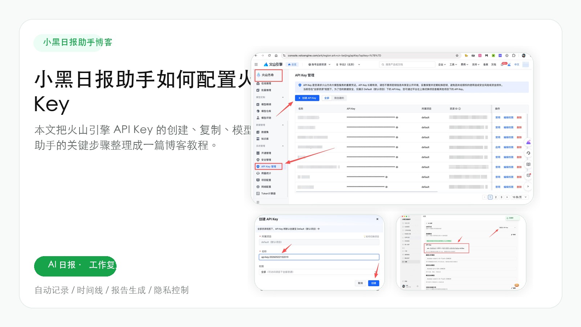Click the 总览 tab in the header
581x327 pixels.
click(x=292, y=64)
